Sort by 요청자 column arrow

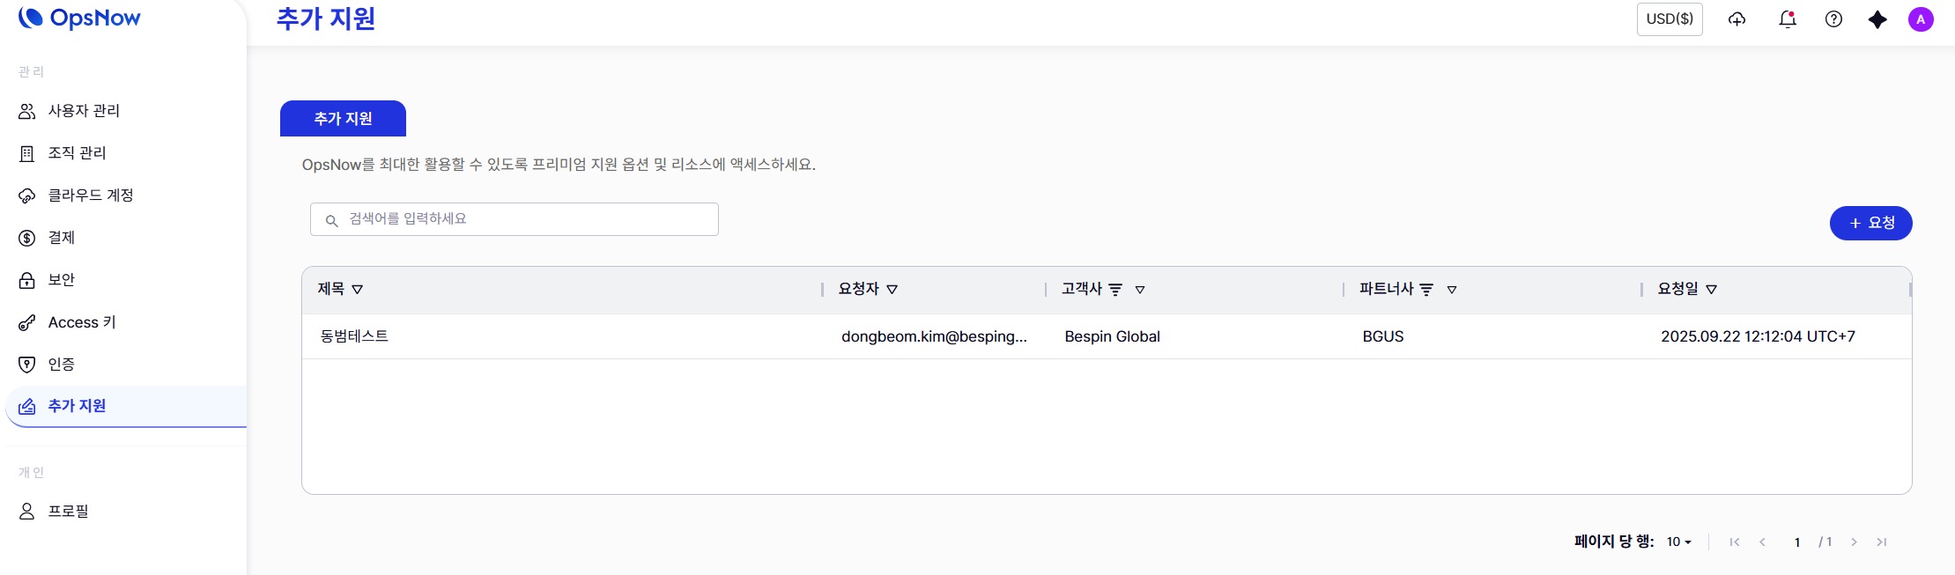coord(892,290)
